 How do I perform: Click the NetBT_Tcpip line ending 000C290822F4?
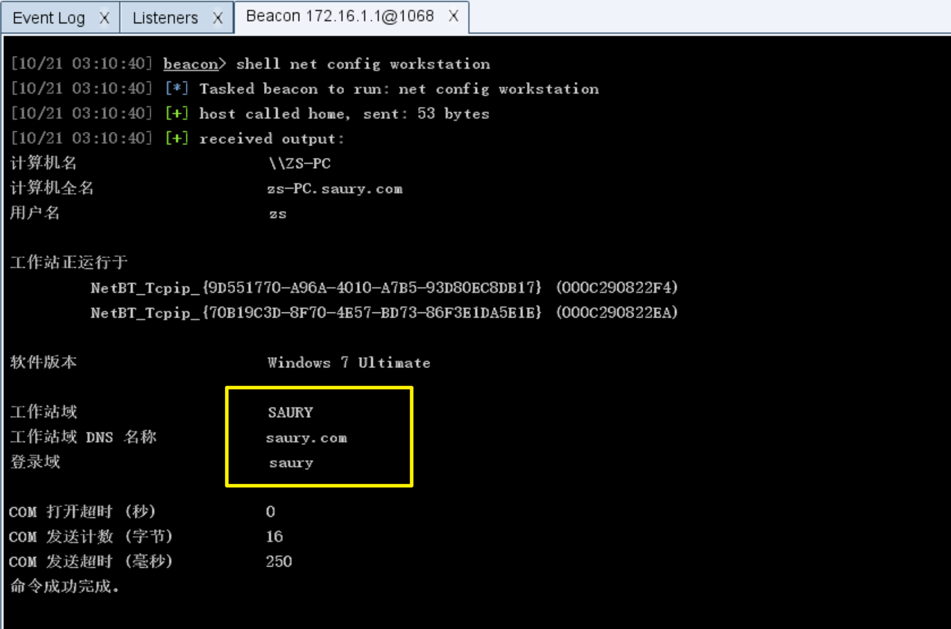(384, 288)
